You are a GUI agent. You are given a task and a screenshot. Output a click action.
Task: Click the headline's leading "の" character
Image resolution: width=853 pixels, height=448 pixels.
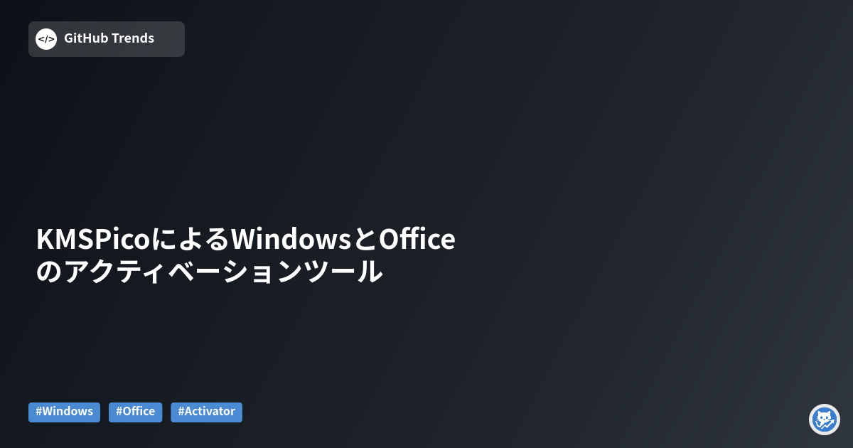point(50,272)
